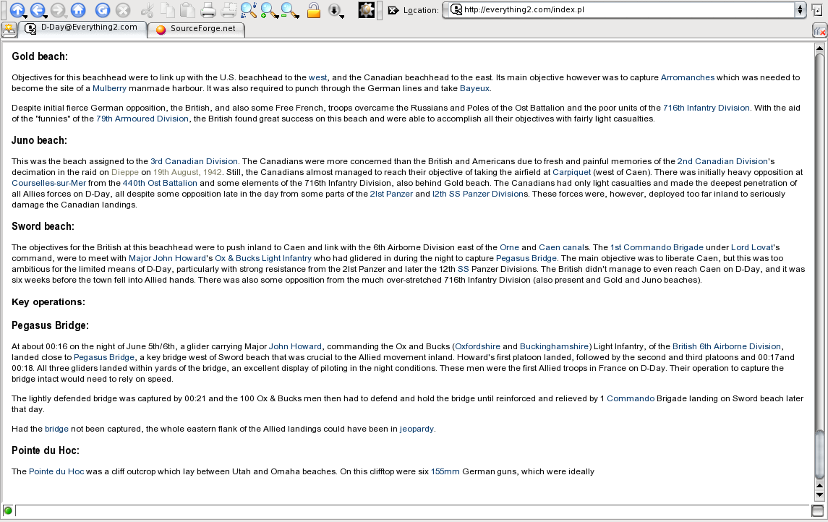Click the "Sword beach:" heading
828x522 pixels.
(x=43, y=226)
